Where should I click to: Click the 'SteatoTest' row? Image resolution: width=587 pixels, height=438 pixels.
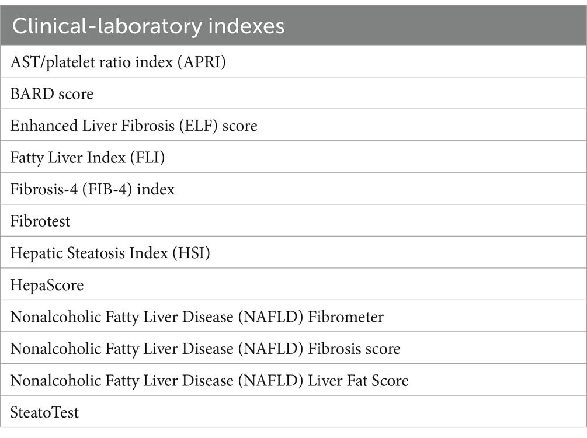[293, 411]
